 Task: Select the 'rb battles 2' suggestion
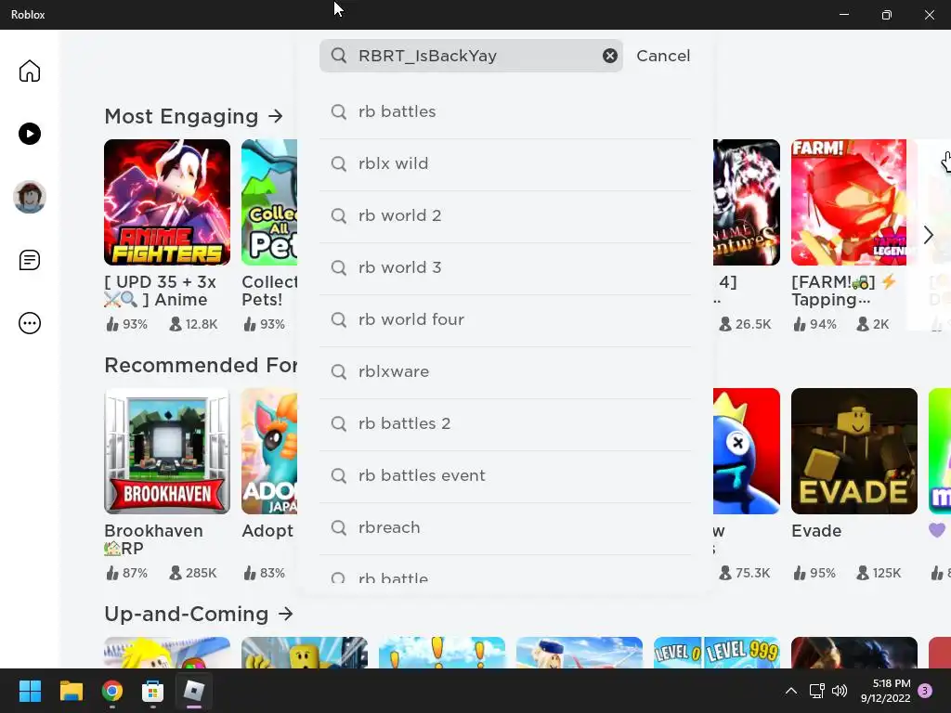click(505, 423)
